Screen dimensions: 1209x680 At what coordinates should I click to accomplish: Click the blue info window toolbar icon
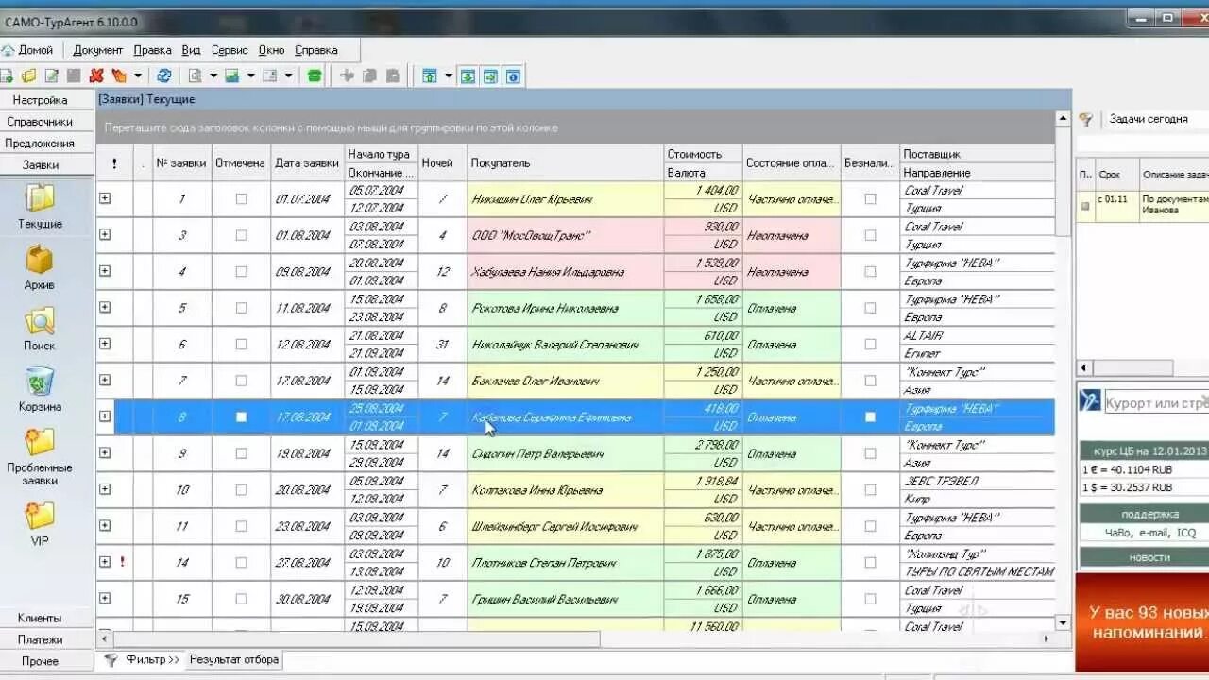(x=513, y=76)
